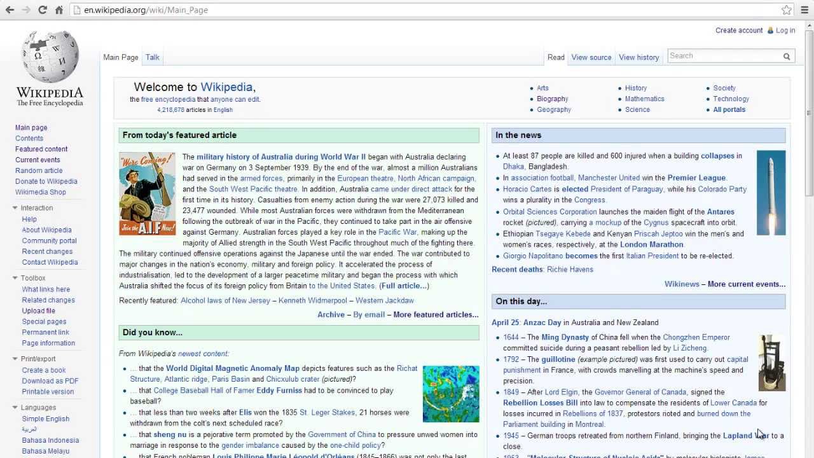The image size is (814, 458).
Task: Click More featured articles
Action: click(x=436, y=315)
